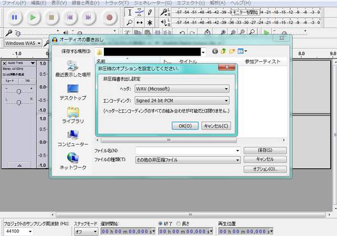Toggle Solo (ソロ) on Audio Track
337x236 pixels.
pos(28,81)
